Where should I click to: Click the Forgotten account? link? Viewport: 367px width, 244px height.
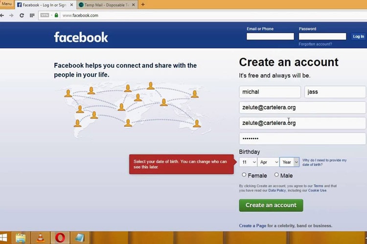pos(315,44)
